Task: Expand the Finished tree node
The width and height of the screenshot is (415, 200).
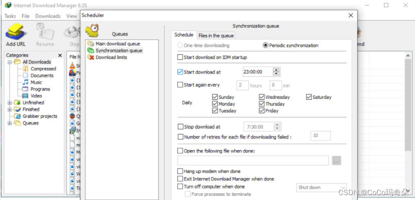Action: tap(10, 109)
